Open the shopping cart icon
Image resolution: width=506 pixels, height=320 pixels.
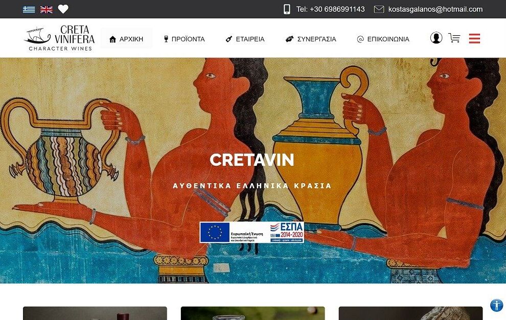click(454, 38)
